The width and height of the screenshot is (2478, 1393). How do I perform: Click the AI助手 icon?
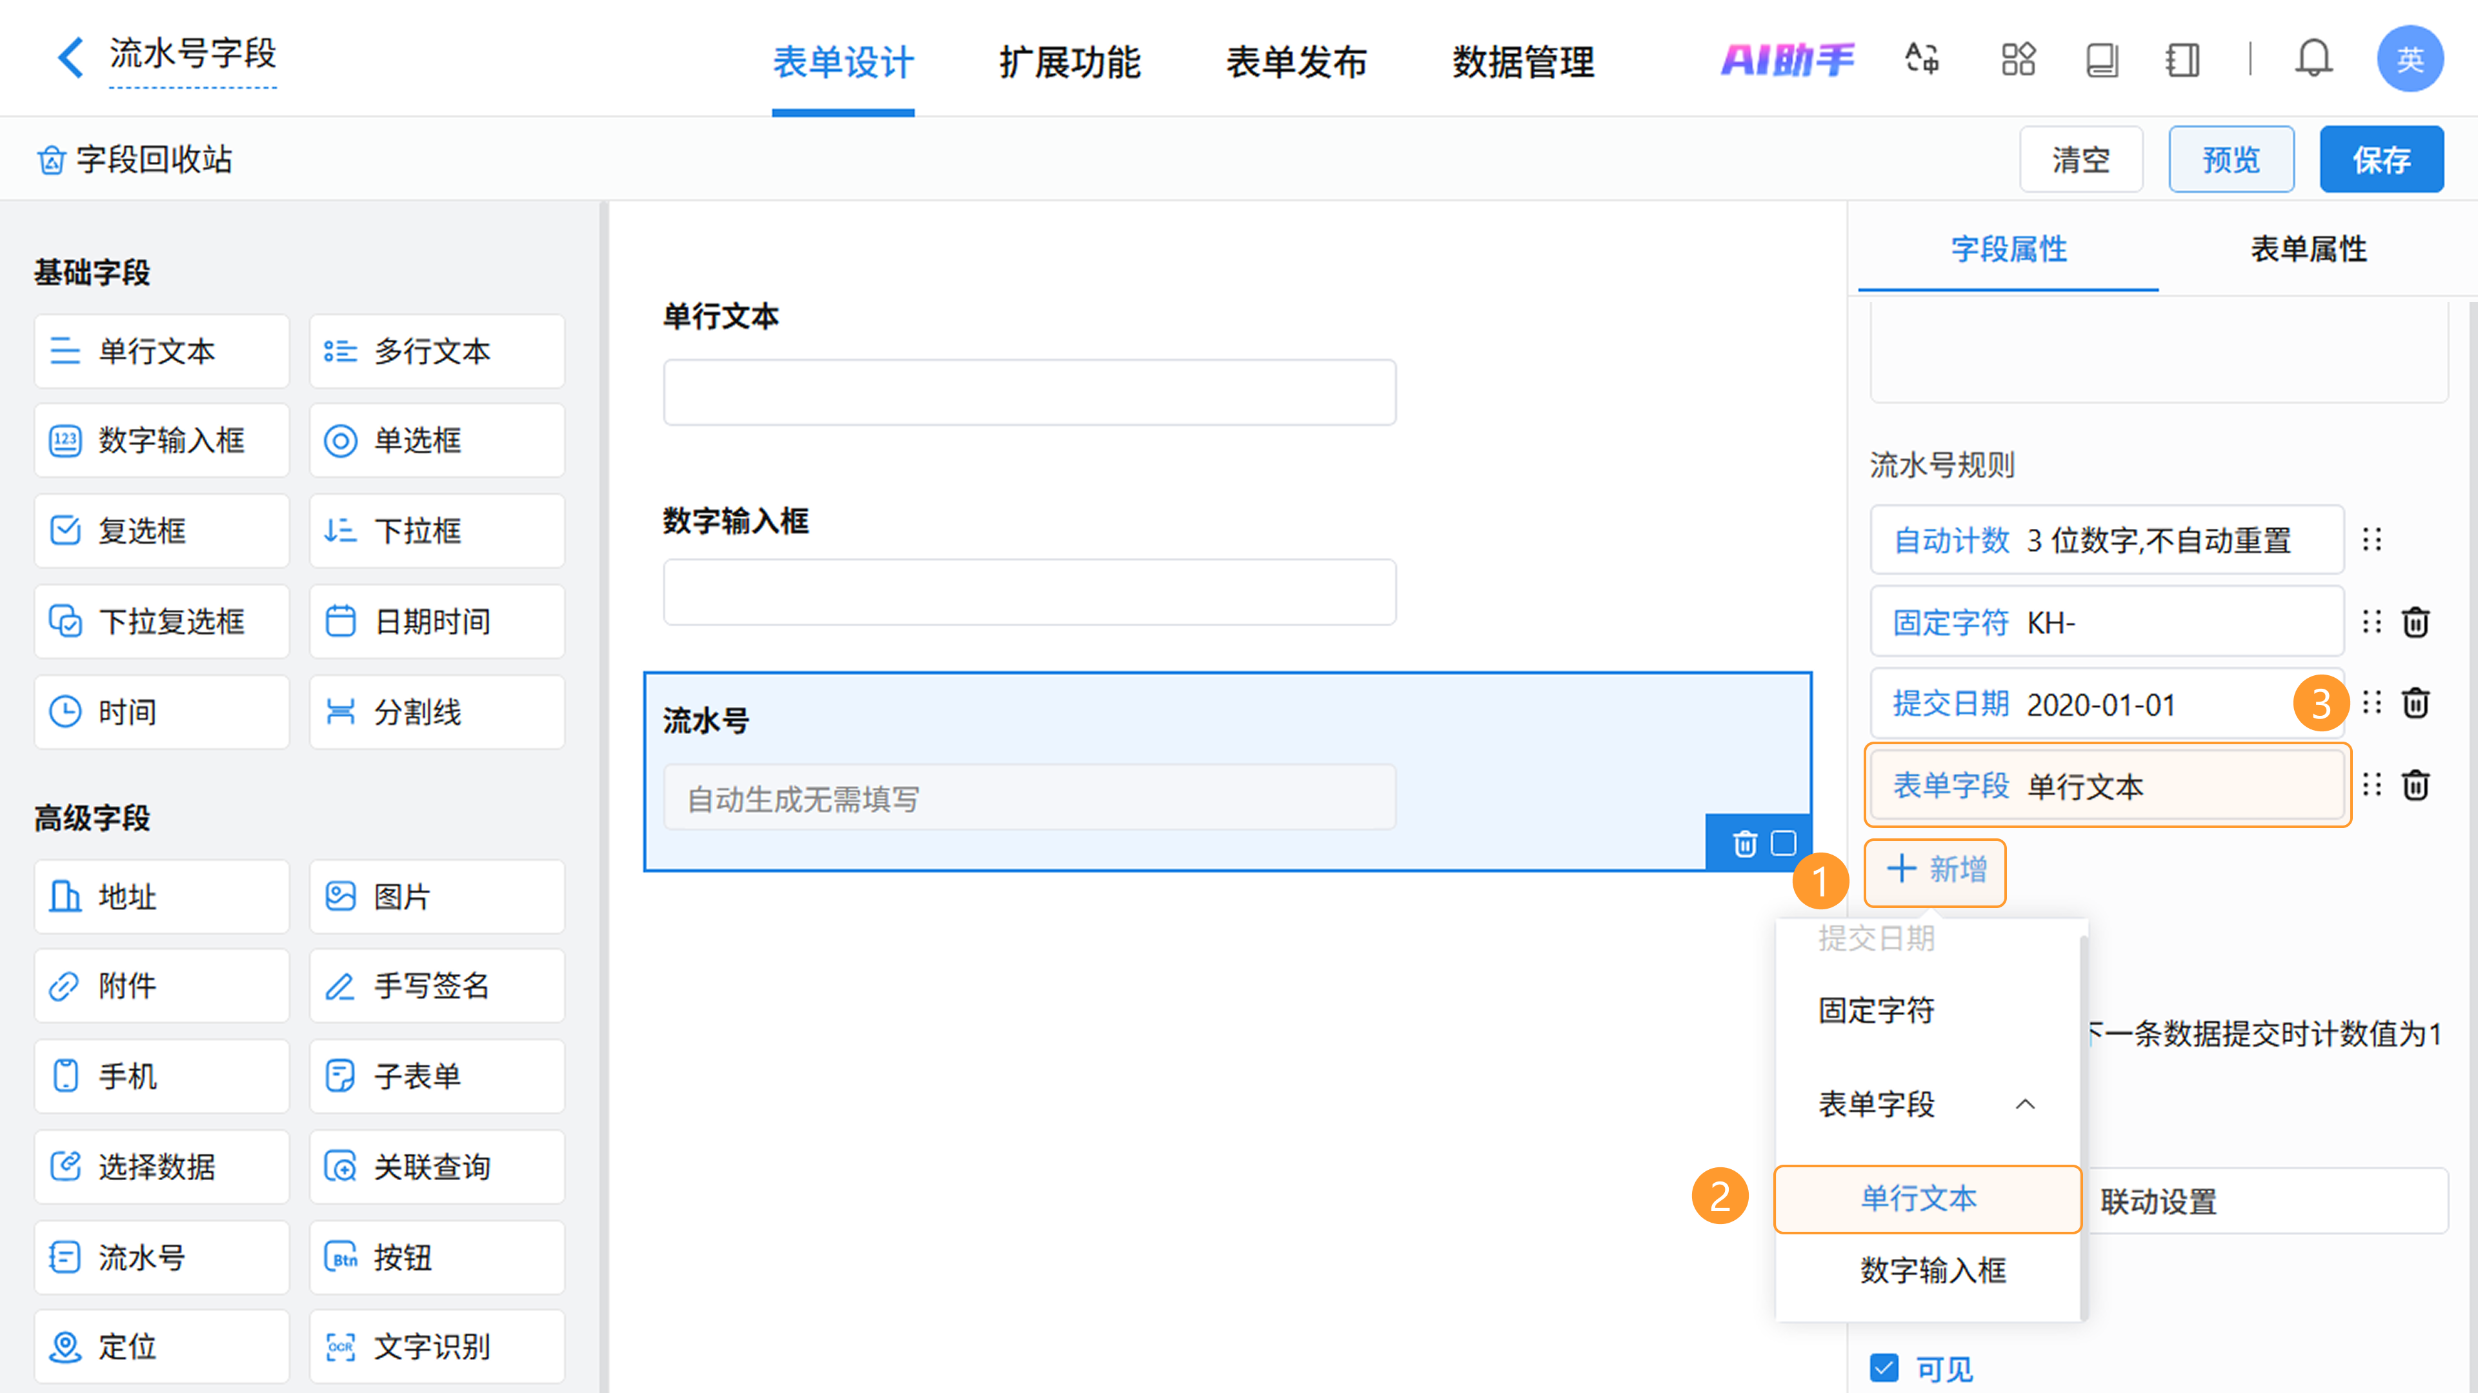click(x=1786, y=59)
